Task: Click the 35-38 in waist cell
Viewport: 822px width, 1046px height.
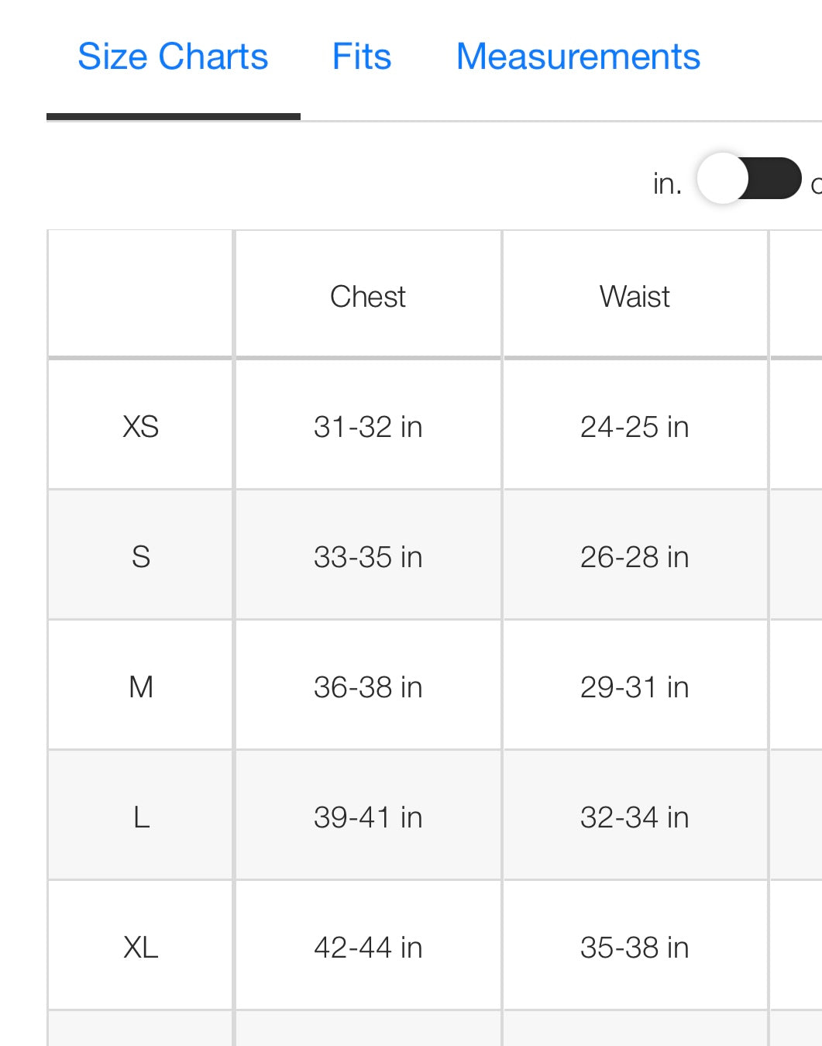Action: coord(635,948)
